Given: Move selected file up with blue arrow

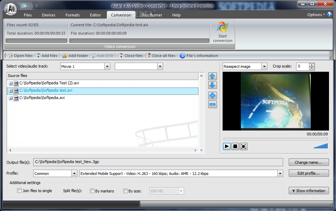Looking at the screenshot, I should 212,77.
